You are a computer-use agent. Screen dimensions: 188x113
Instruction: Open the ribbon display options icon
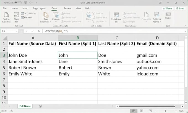point(160,3)
